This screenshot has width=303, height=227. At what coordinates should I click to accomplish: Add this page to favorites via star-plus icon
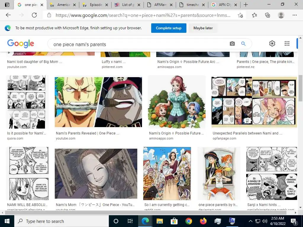pyautogui.click(x=240, y=15)
